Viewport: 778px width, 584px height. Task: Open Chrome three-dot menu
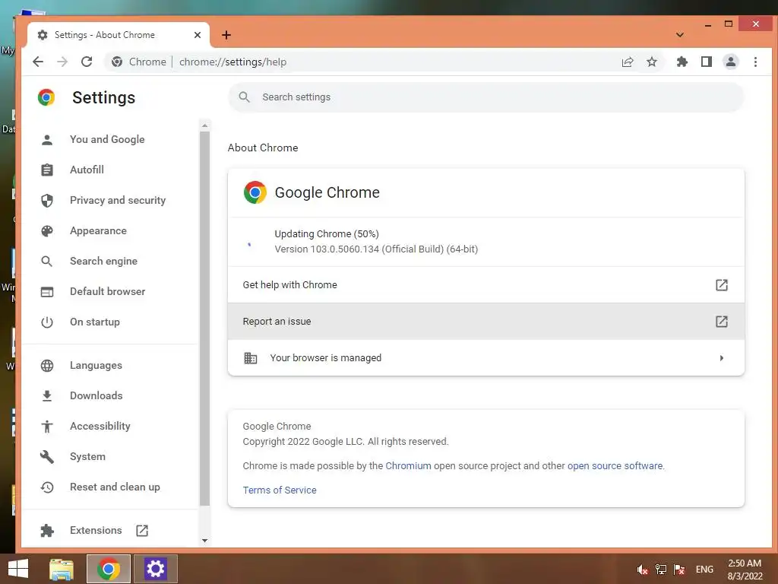click(x=755, y=62)
